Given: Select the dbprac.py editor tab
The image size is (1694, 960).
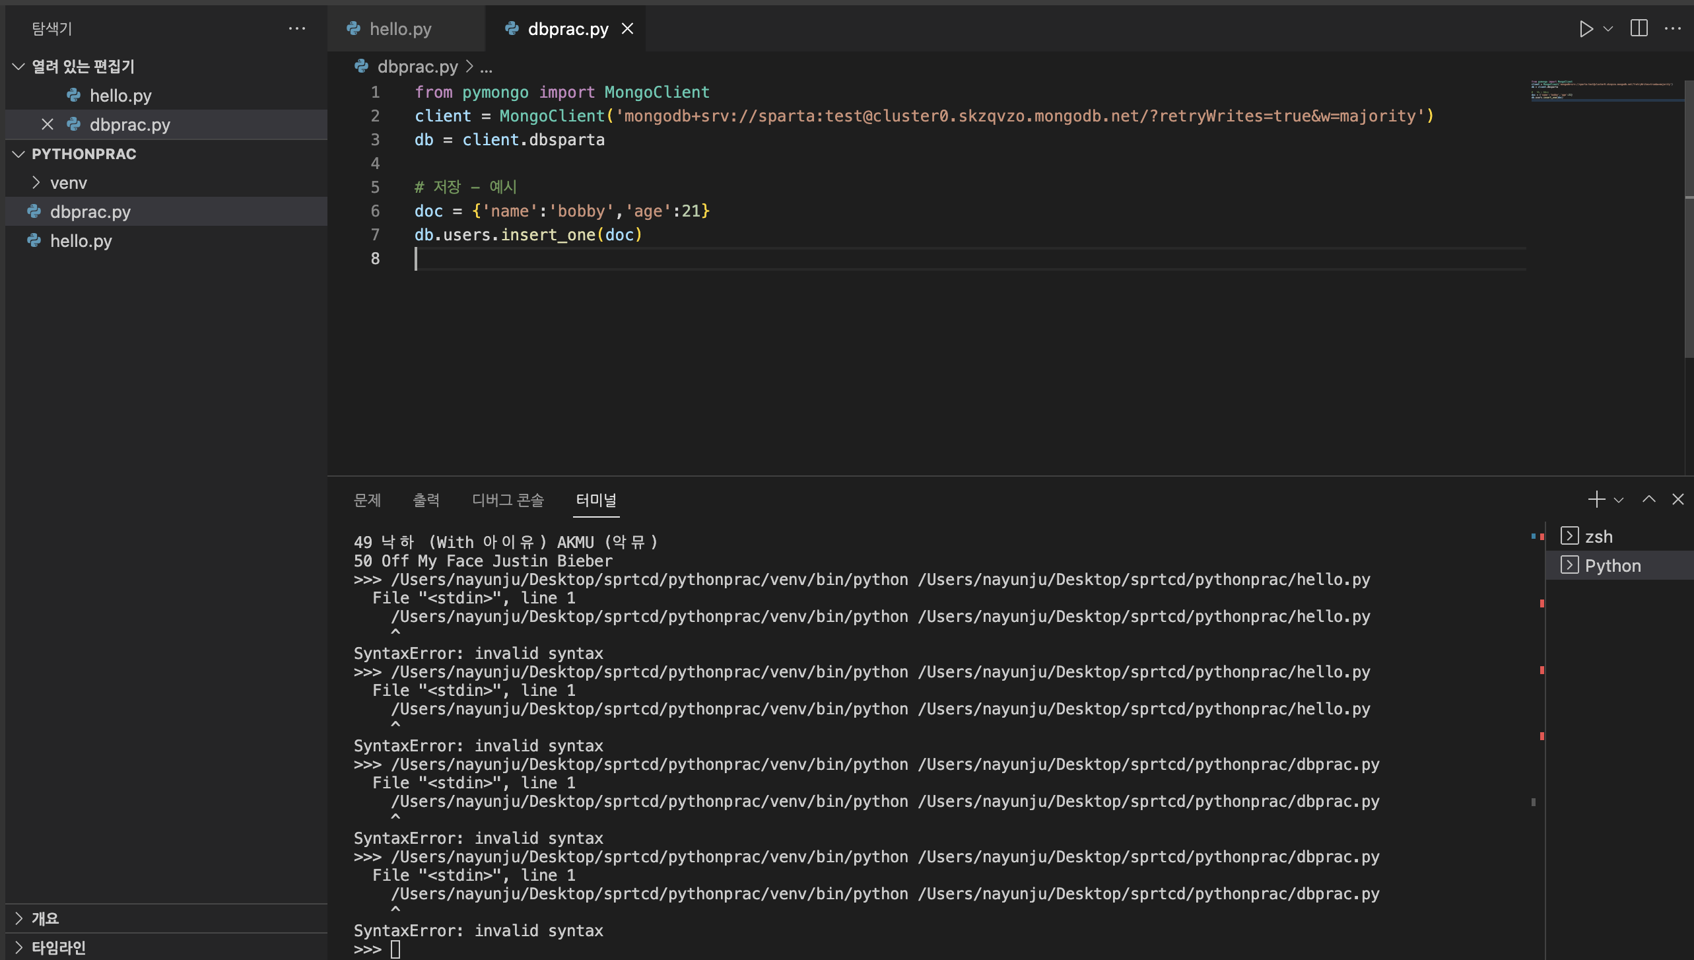Looking at the screenshot, I should (x=565, y=28).
